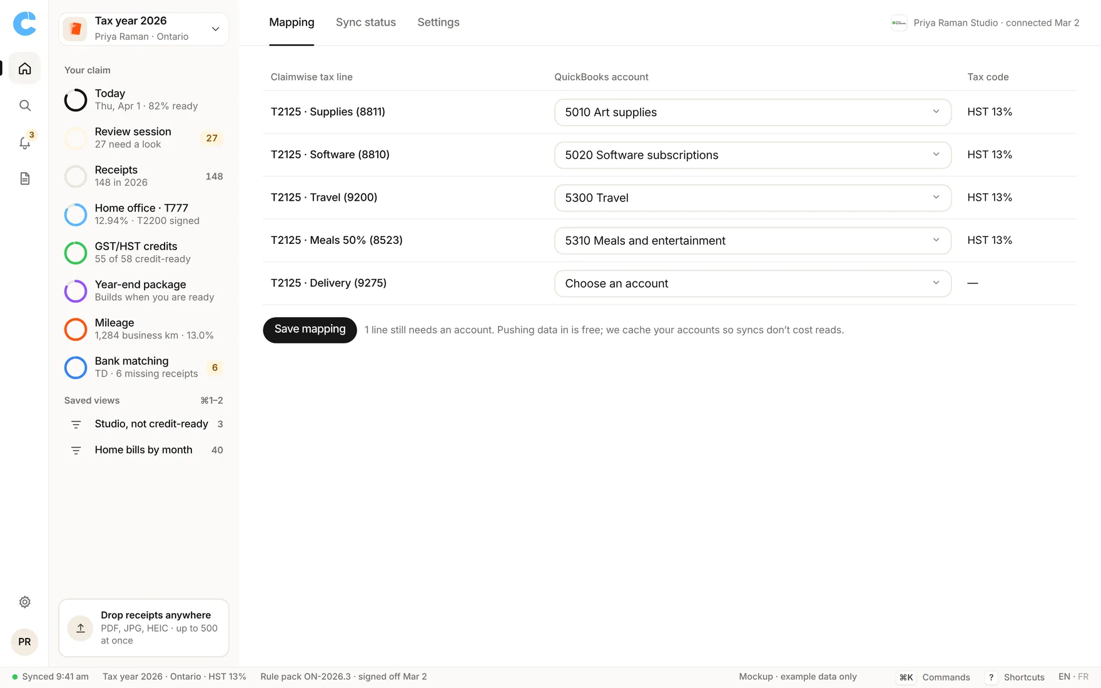Screen dimensions: 1101x688
Task: Click the ⌘K Commands shortcut
Action: coord(933,677)
